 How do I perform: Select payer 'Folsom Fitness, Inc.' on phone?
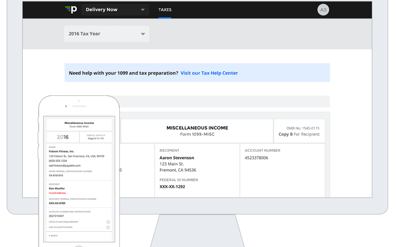(x=61, y=152)
